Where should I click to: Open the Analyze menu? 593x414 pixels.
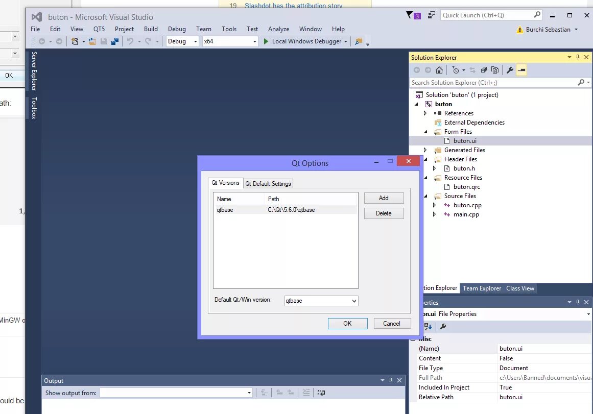pyautogui.click(x=278, y=29)
